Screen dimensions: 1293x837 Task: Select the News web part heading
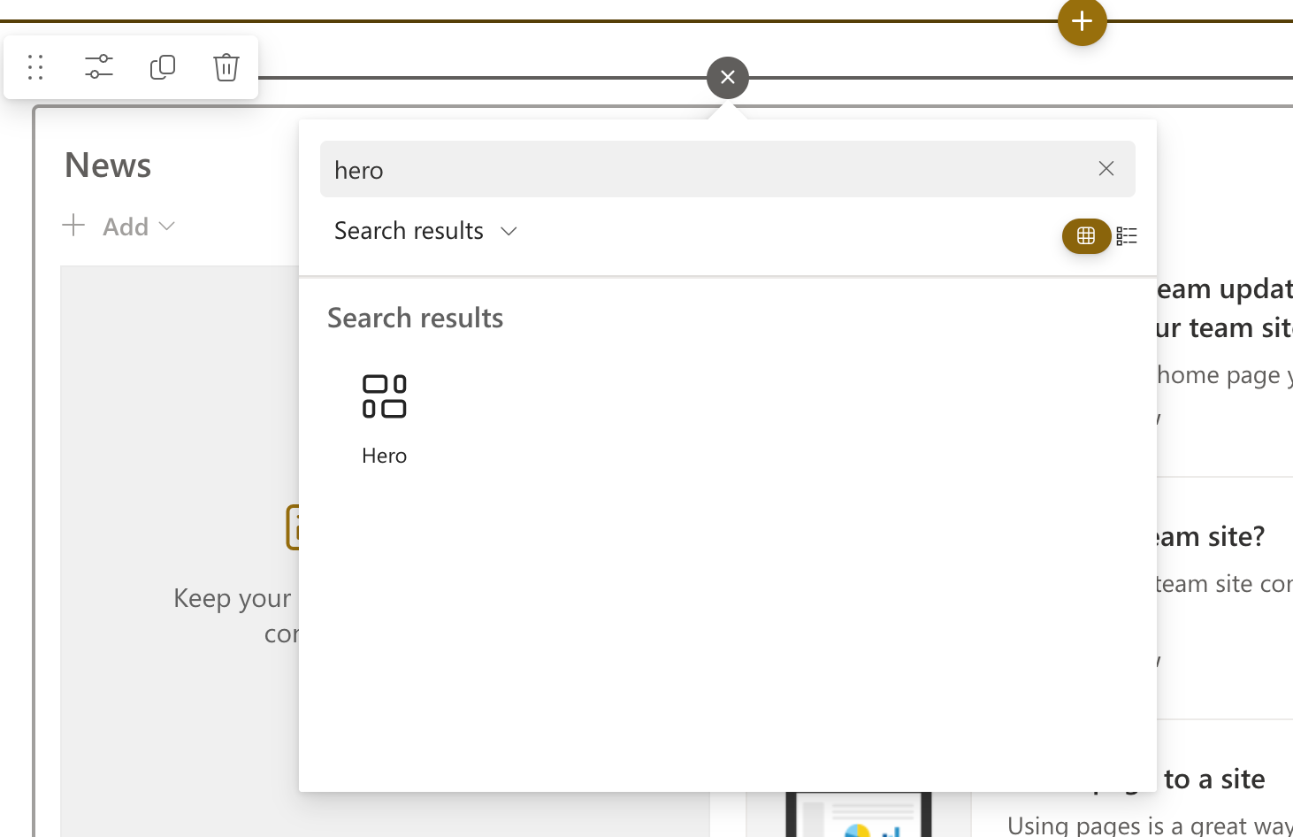[108, 165]
